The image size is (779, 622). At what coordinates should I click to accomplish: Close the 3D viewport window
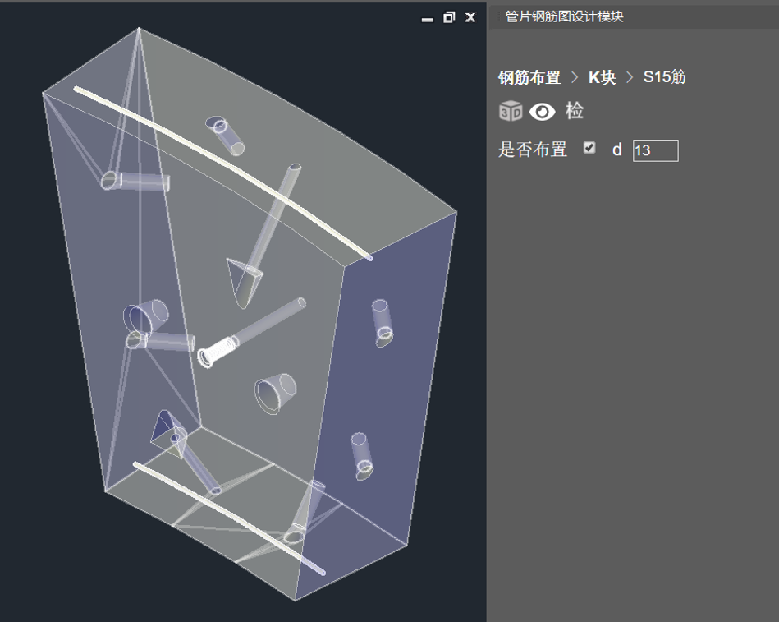(x=470, y=18)
